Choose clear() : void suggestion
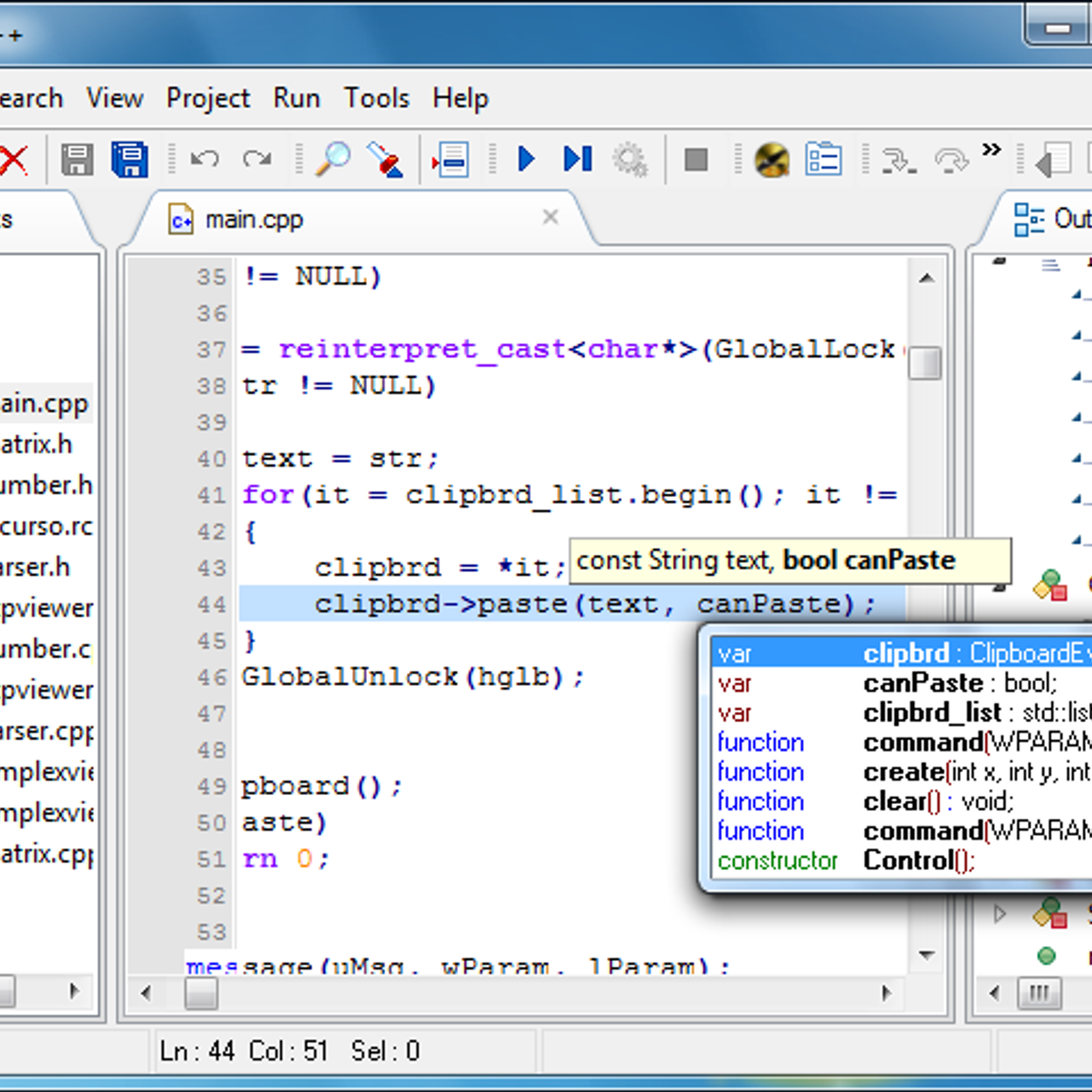1092x1092 pixels. coord(901,801)
